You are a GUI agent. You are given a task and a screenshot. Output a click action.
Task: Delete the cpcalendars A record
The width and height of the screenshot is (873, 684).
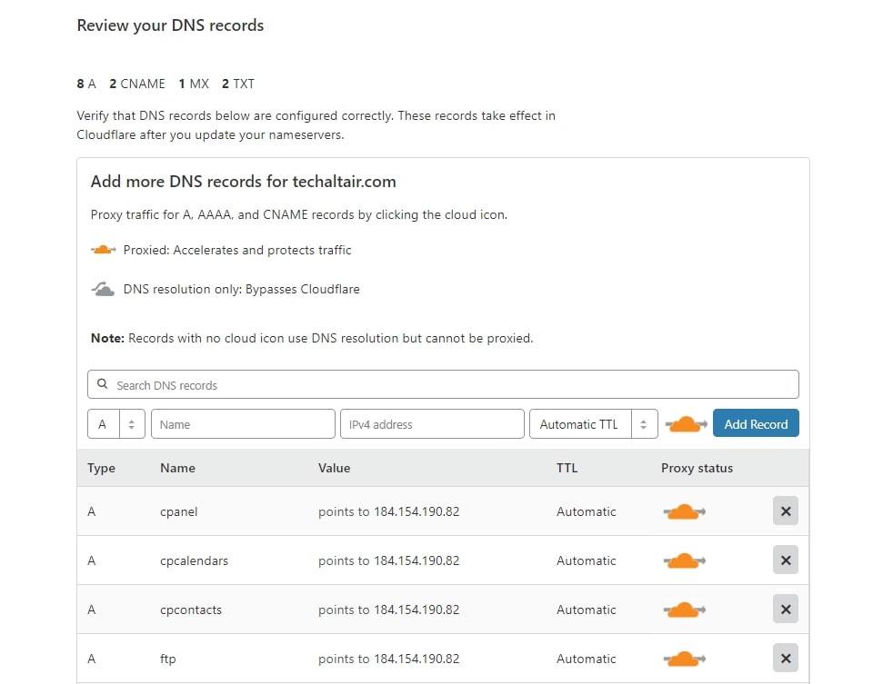click(785, 560)
